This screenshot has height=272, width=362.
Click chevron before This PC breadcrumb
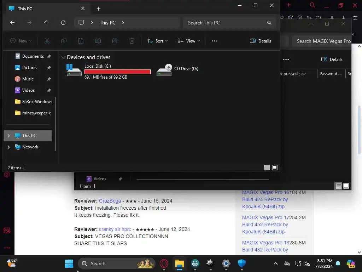92,23
